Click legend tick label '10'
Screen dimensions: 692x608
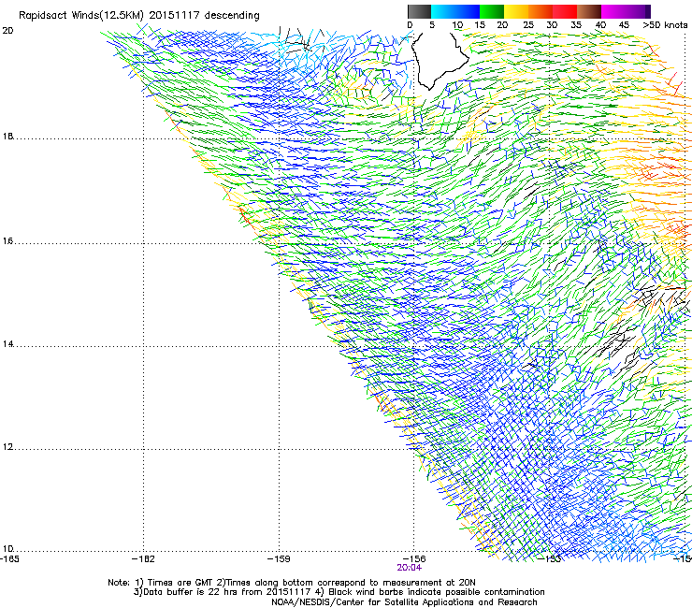pyautogui.click(x=457, y=25)
